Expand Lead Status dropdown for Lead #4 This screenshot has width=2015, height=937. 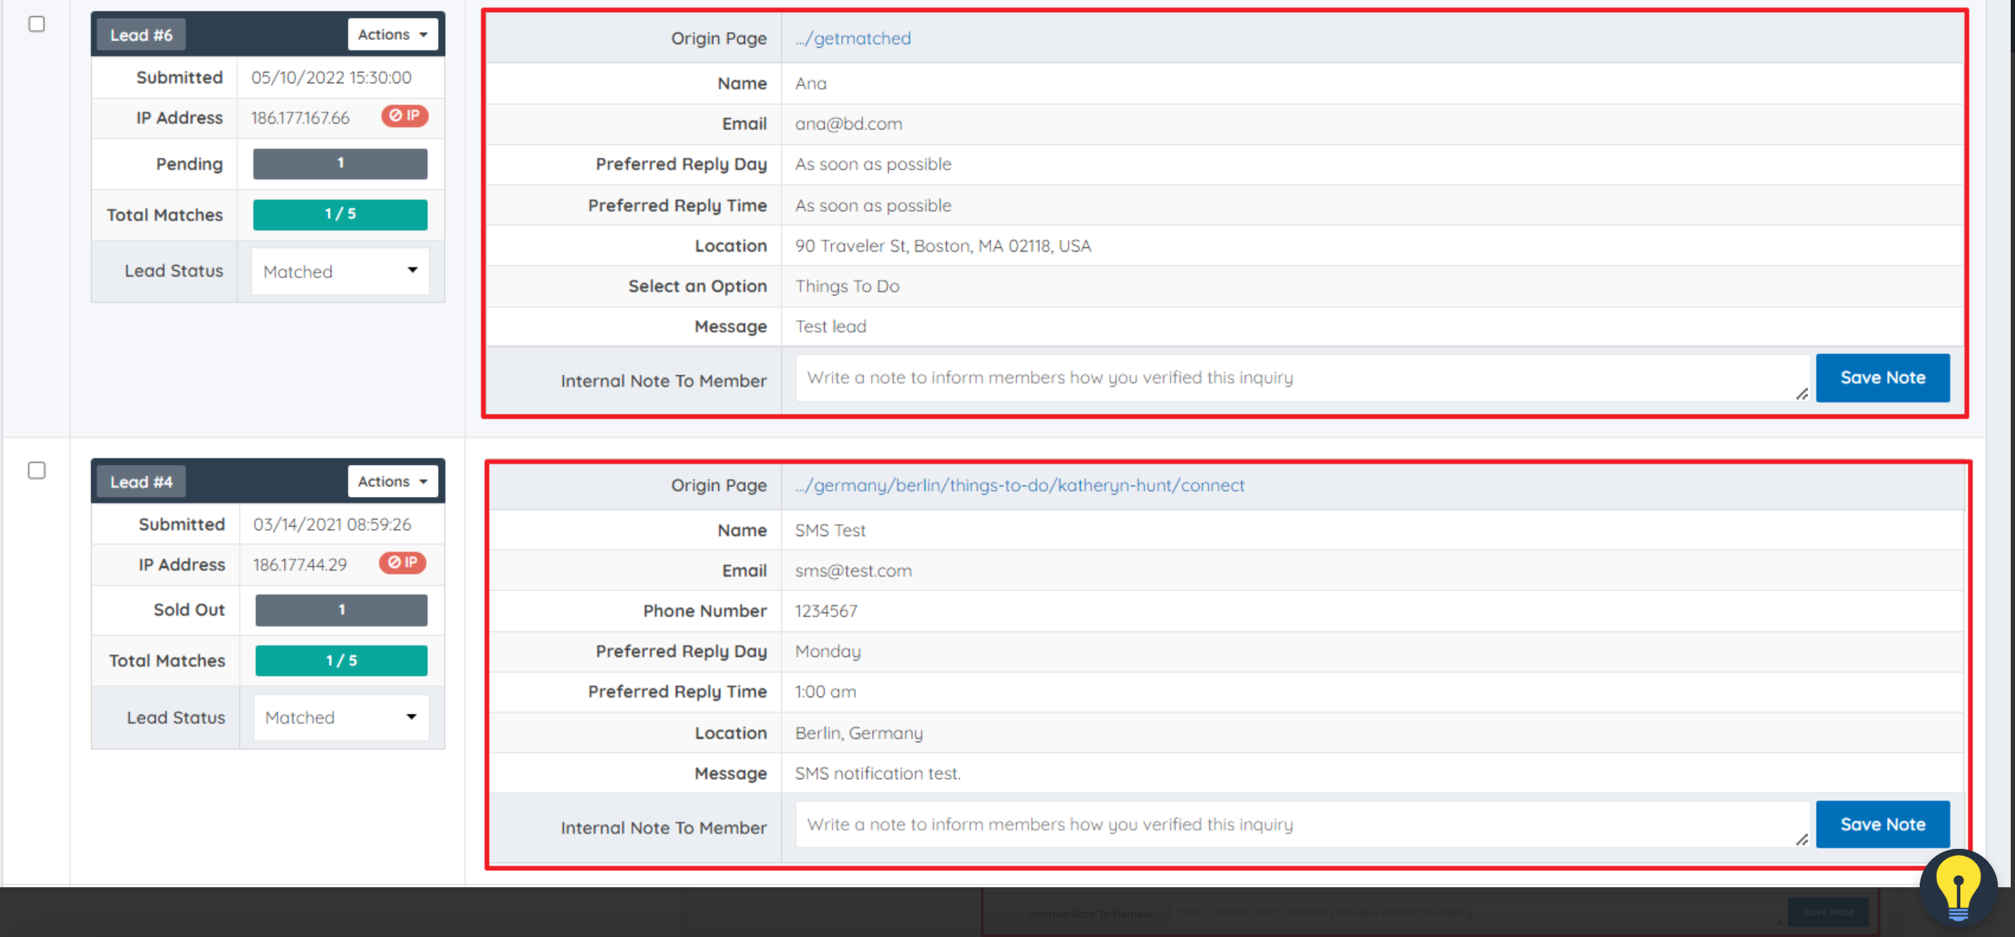[341, 717]
